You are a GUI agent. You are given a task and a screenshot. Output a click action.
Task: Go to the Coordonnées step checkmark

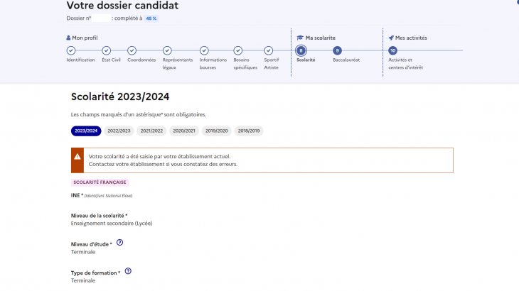[x=132, y=50]
